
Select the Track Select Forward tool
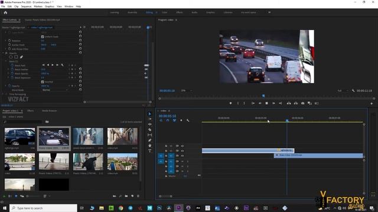(149, 119)
